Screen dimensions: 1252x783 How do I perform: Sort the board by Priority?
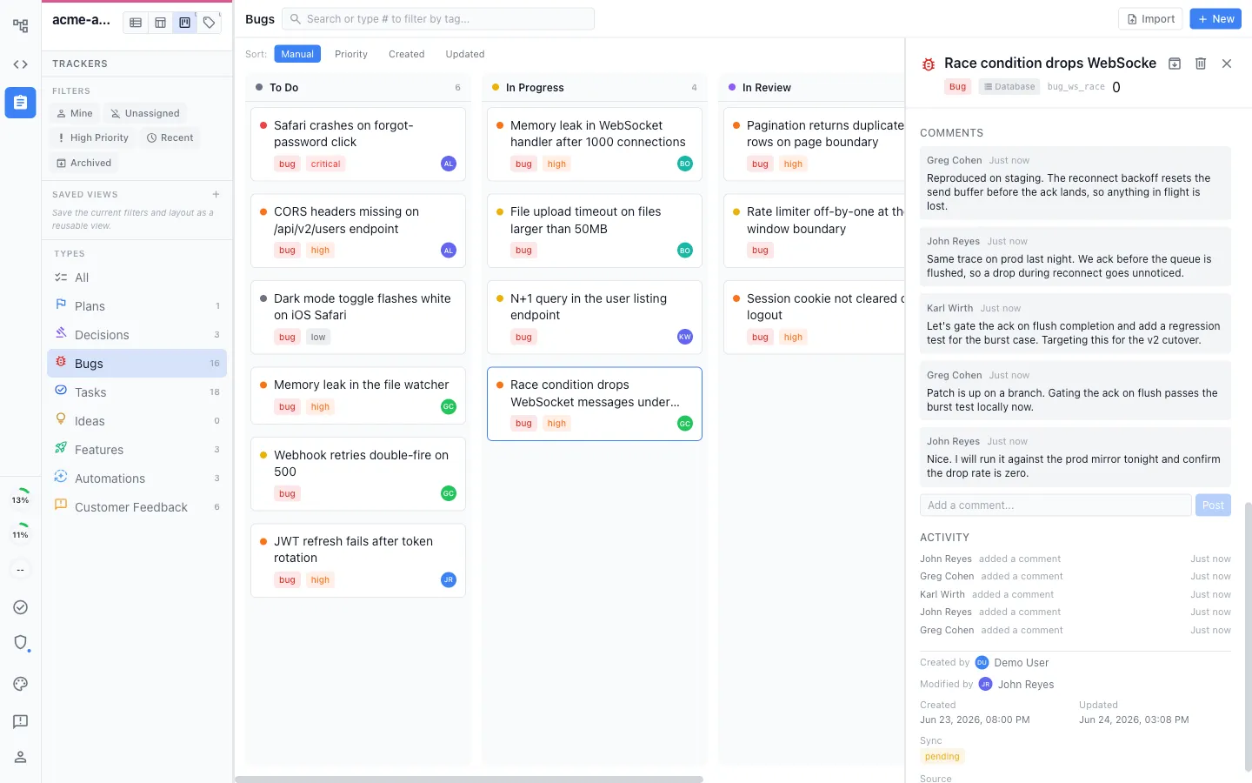351,54
